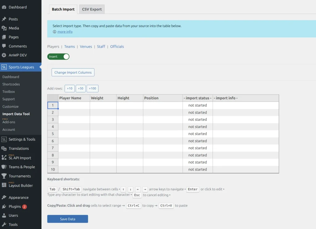This screenshot has width=316, height=229.
Task: Switch to the Batch Import tab
Action: 63,9
